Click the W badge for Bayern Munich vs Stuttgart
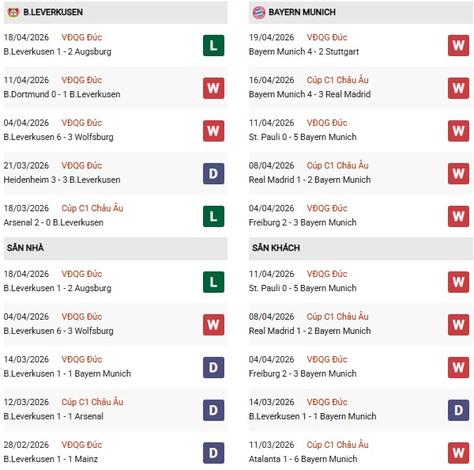The height and width of the screenshot is (470, 474). coord(458,45)
